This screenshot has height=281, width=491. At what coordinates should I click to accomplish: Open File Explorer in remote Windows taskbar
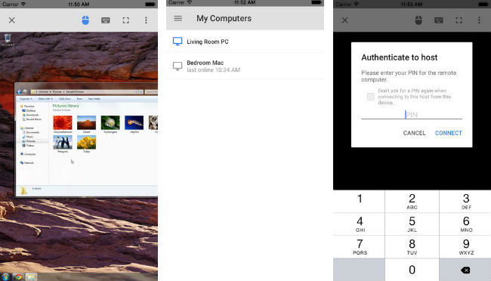[x=31, y=277]
